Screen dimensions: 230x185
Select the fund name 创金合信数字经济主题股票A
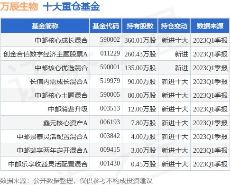point(46,54)
